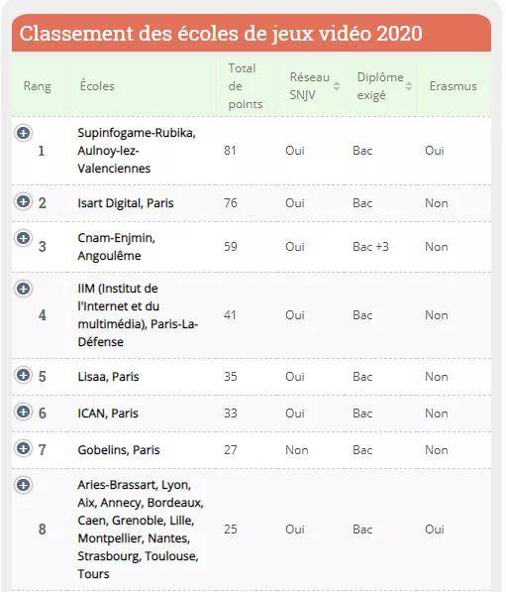
Task: Expand the Supinfogame-Rubika row with plus icon
Action: coord(24,133)
